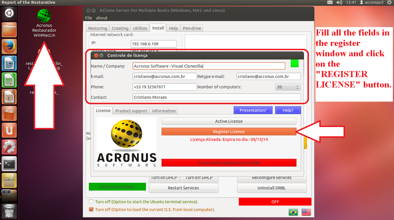Click the Turn on DHCP button
The image size is (394, 220).
click(164, 179)
